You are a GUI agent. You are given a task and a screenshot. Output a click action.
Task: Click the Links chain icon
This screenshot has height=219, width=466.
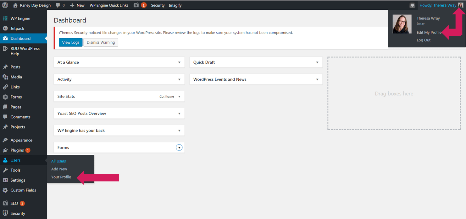(x=5, y=87)
